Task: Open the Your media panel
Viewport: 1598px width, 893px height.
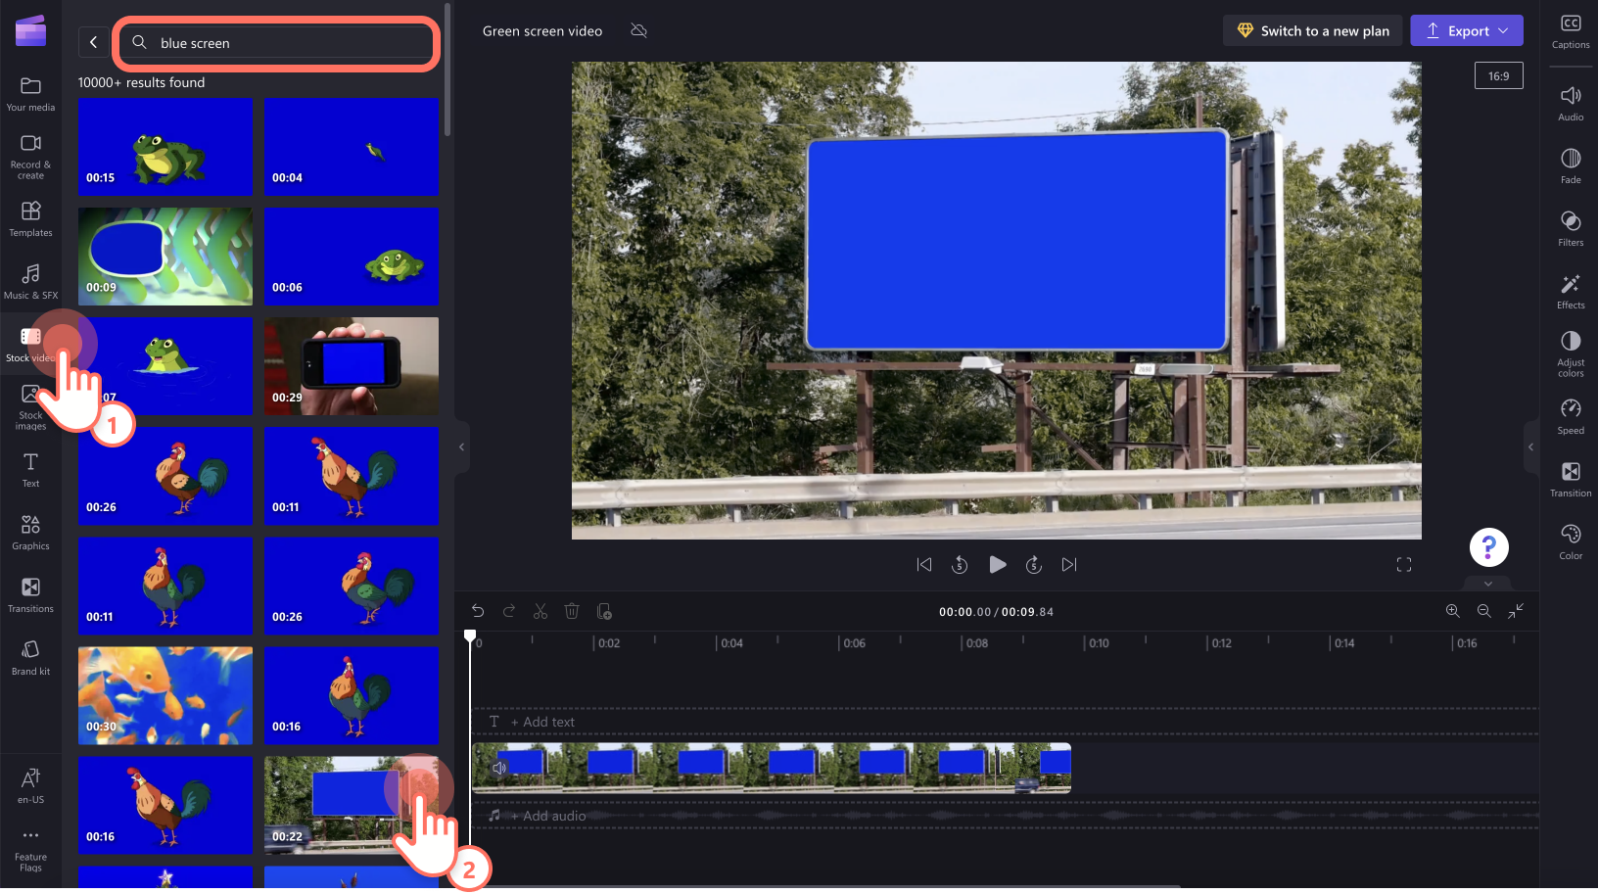Action: coord(30,94)
